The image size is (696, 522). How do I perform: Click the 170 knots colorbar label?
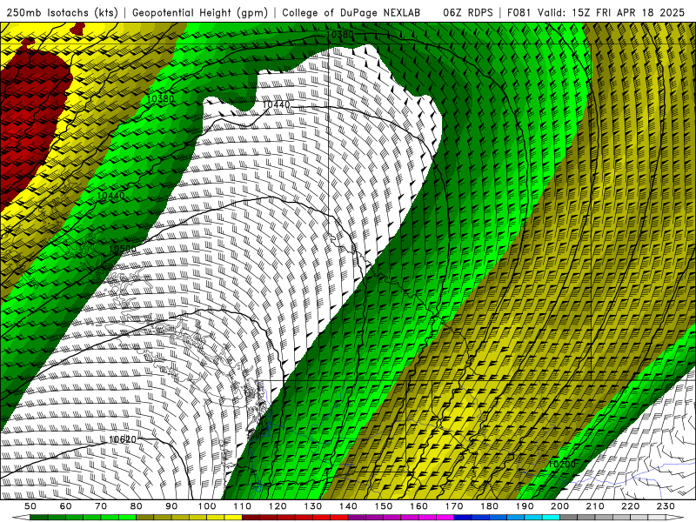[x=454, y=506]
